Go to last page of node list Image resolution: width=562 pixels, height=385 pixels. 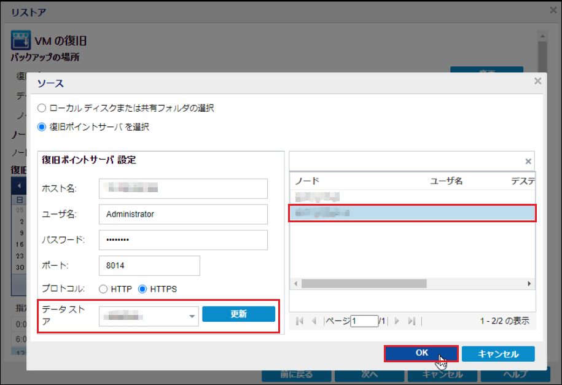[412, 321]
